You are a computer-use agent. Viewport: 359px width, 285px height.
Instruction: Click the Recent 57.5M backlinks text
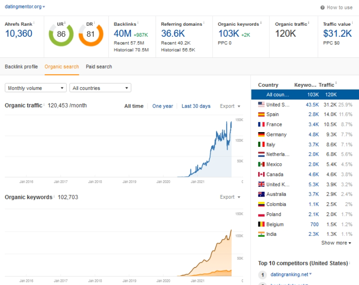(129, 43)
